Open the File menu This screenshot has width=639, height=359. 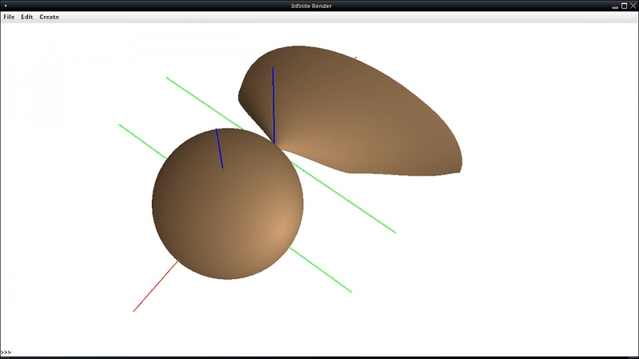tap(9, 17)
